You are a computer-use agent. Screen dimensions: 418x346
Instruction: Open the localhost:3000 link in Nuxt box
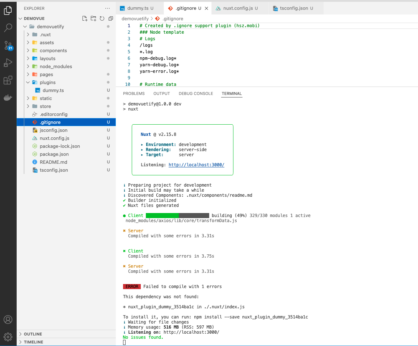(x=197, y=165)
